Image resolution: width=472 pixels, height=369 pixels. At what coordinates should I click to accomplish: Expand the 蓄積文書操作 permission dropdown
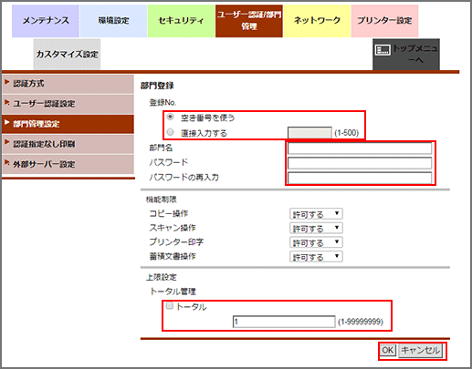click(x=316, y=257)
